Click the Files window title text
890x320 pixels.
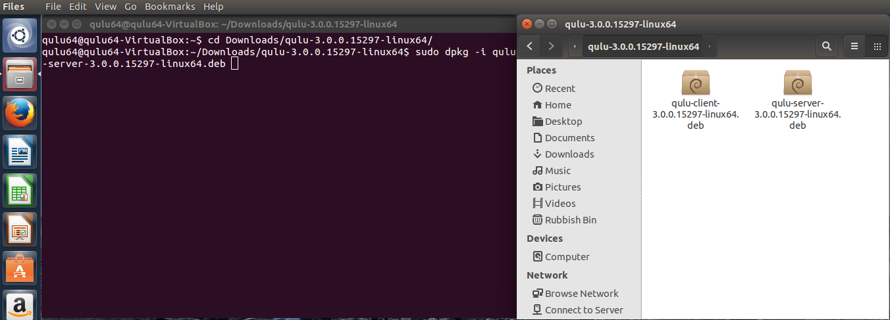tap(620, 24)
